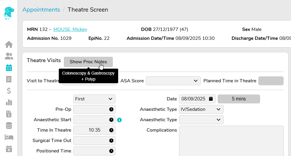This screenshot has width=291, height=156.
Task: Open the dollar sign billing icon
Action: point(9,91)
